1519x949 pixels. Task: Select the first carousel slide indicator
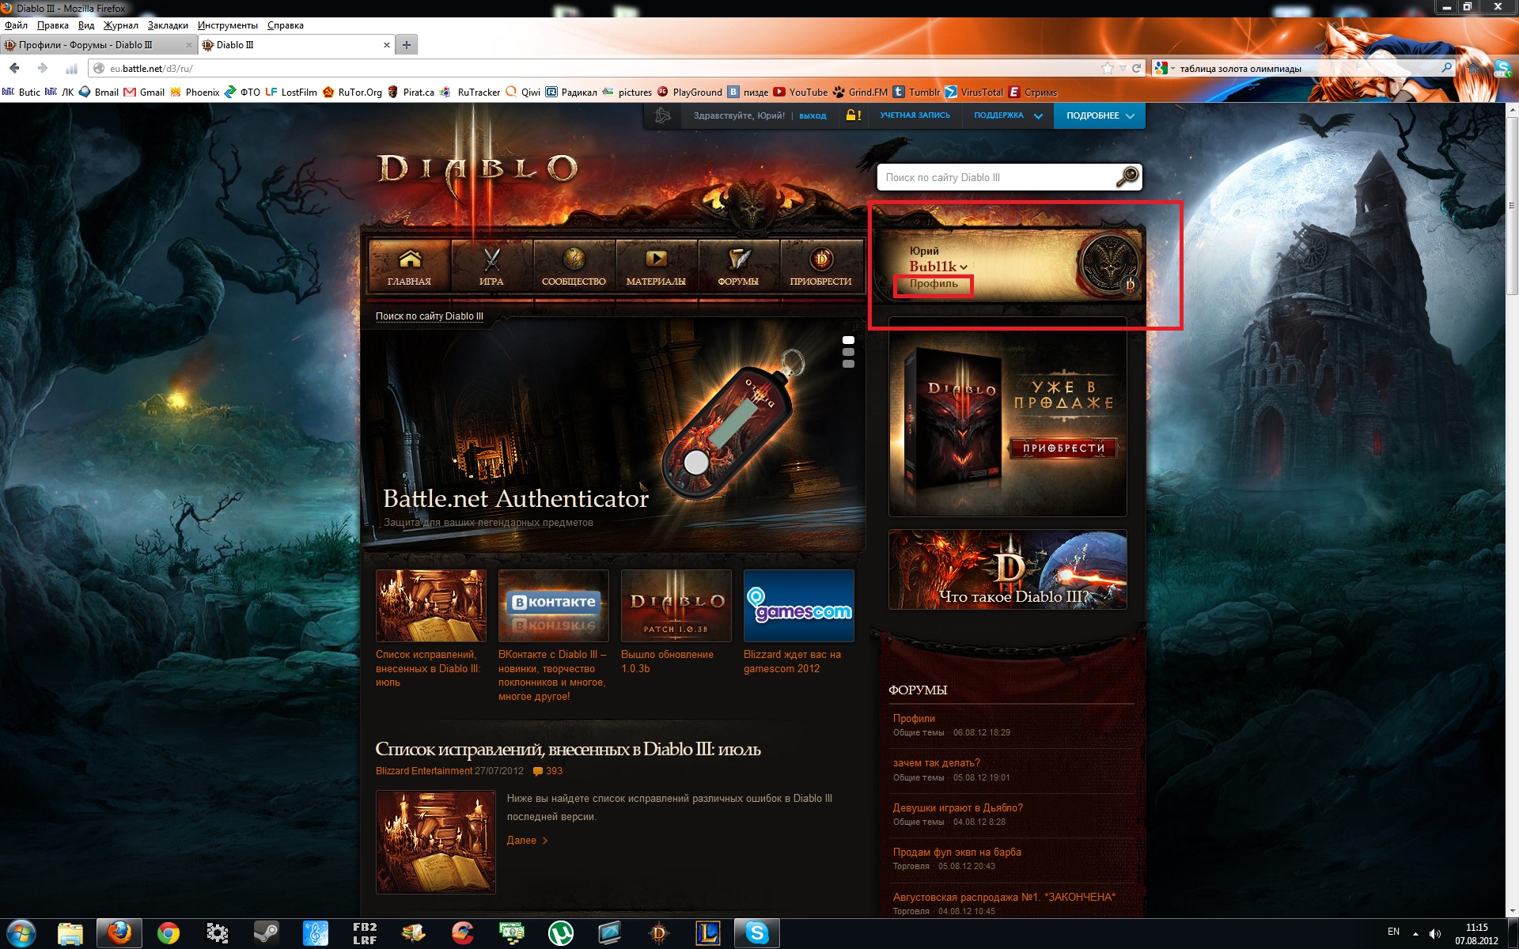[848, 340]
